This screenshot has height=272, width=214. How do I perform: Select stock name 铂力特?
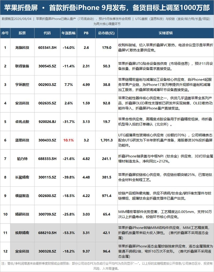[22, 159]
